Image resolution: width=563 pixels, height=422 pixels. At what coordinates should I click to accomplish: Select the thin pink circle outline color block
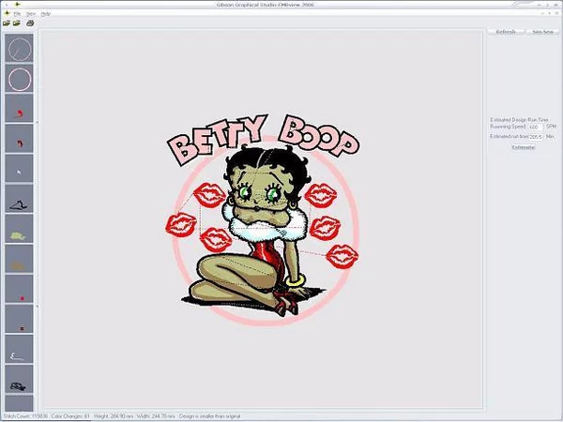(19, 48)
